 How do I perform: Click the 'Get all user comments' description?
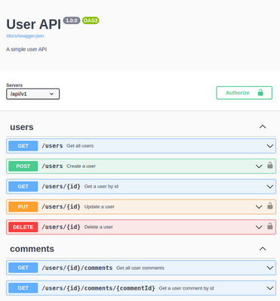tap(140, 268)
